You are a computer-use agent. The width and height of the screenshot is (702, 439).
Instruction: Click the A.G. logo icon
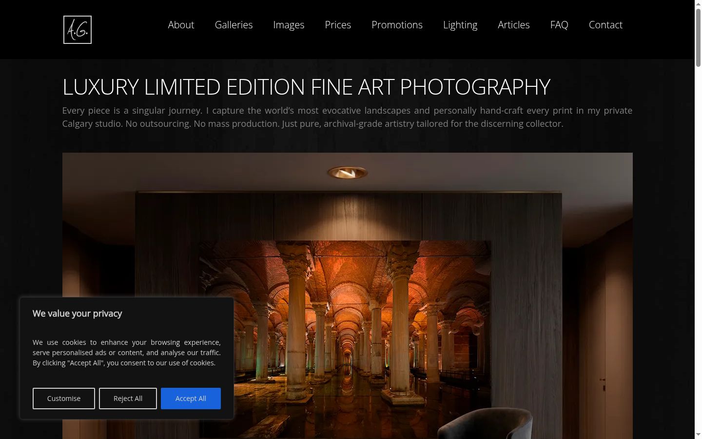click(x=78, y=30)
